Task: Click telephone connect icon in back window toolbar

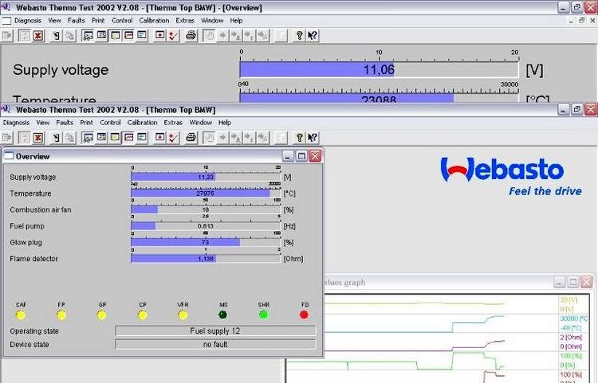Action: tap(56, 36)
